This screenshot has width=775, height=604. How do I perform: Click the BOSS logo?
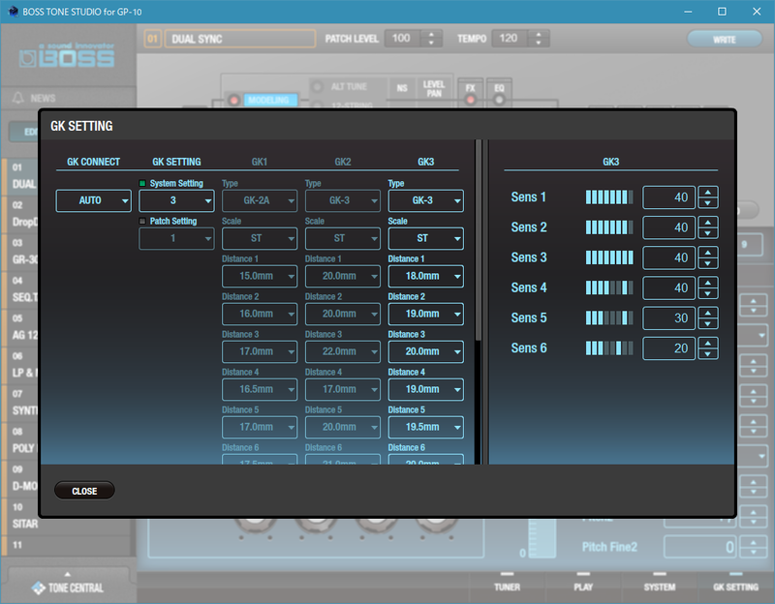pos(67,56)
